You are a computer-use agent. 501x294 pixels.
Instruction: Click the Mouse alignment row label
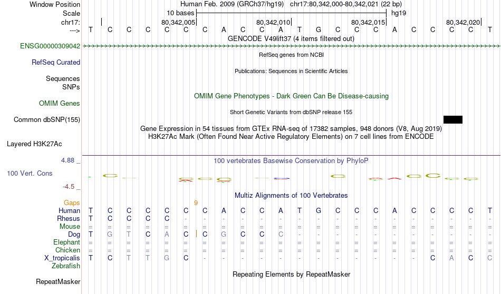coord(70,227)
